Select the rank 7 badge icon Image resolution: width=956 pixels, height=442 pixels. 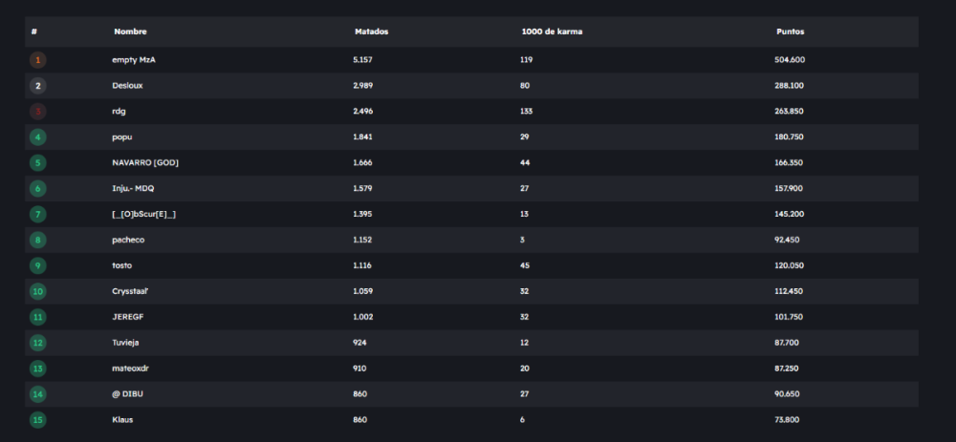tap(37, 214)
